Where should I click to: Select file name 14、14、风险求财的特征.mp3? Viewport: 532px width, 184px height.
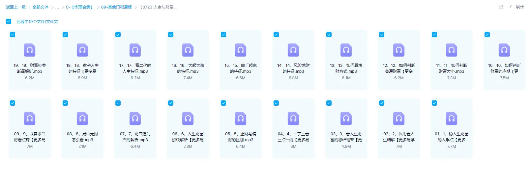(x=293, y=68)
